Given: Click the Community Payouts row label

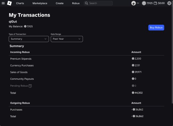Looking at the screenshot, I should [x=22, y=79].
